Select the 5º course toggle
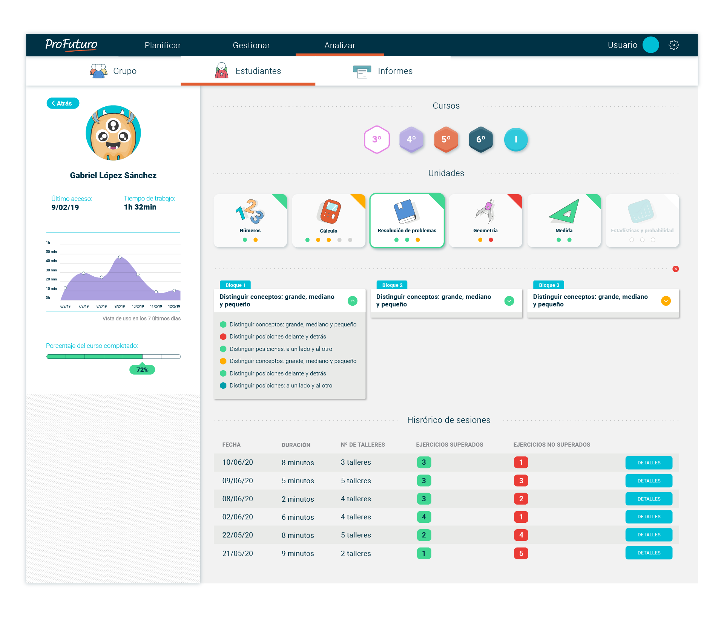 446,139
